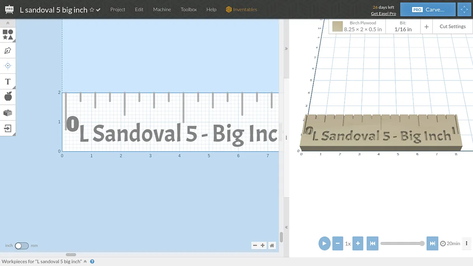473x266 pixels.
Task: Click the 26 days left text
Action: point(384,7)
